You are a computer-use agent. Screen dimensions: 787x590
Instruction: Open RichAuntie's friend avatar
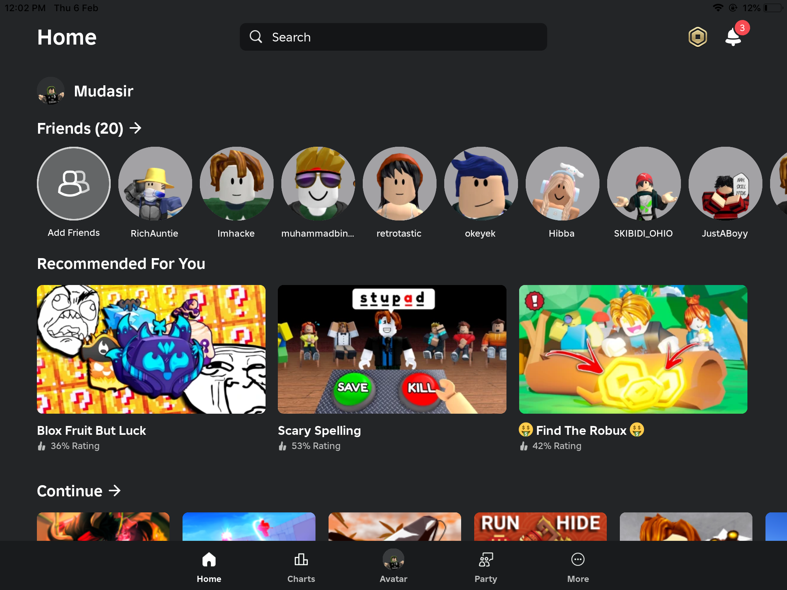coord(155,184)
